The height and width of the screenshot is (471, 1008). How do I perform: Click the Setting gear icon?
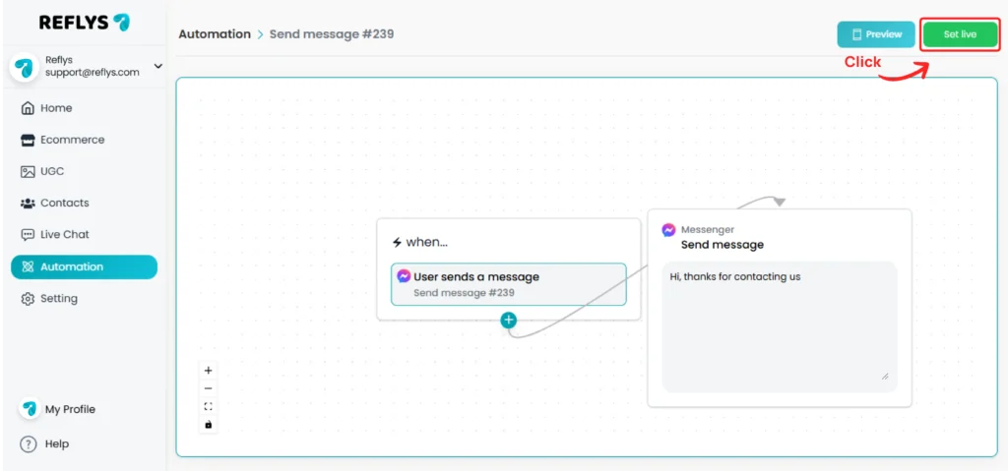point(28,299)
